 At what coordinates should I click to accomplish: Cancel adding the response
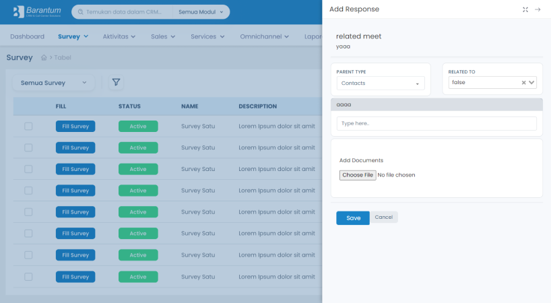click(384, 217)
